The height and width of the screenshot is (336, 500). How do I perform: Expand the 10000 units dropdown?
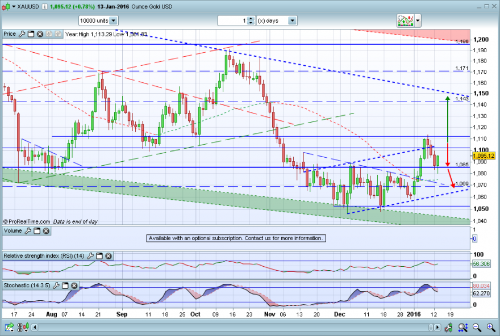pyautogui.click(x=113, y=20)
